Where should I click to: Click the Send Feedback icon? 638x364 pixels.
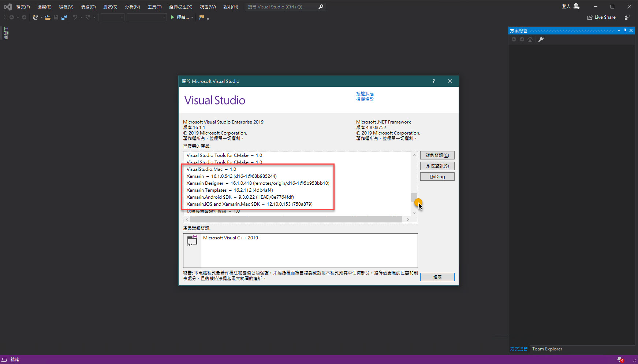627,17
